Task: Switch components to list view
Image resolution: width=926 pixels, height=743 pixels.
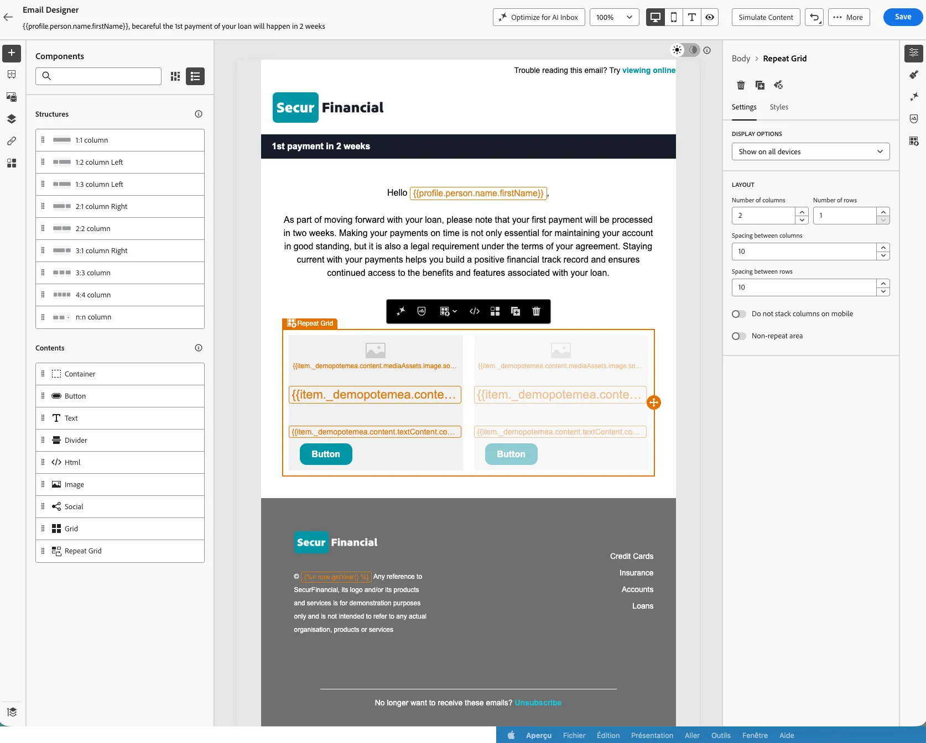Action: click(195, 76)
